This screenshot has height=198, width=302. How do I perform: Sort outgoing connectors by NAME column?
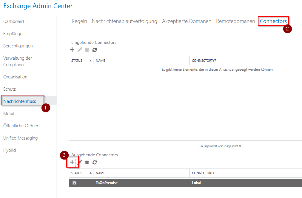[100, 173]
